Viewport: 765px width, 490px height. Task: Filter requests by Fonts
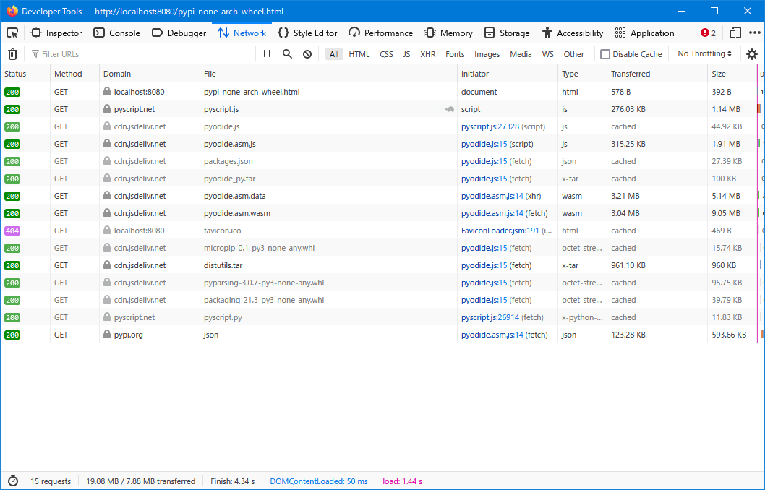(455, 54)
